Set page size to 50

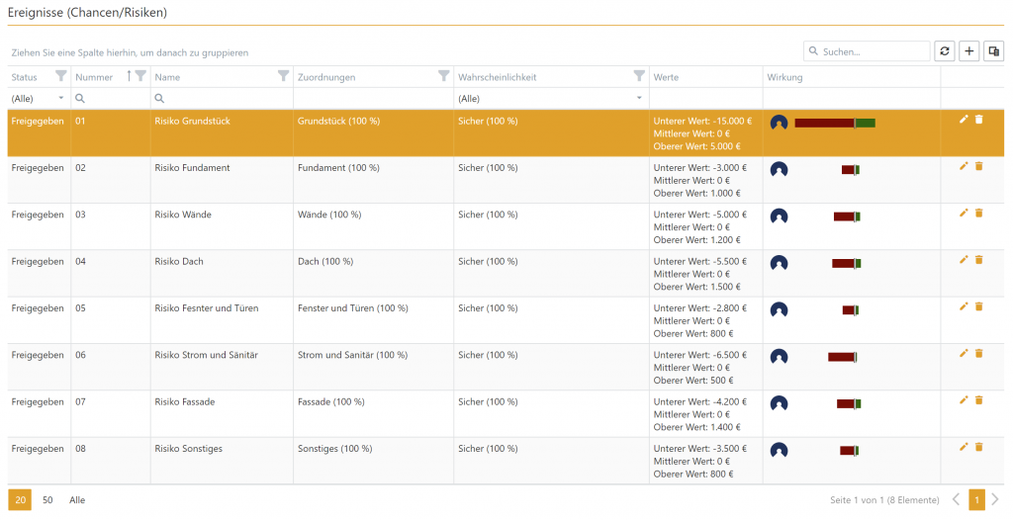47,500
